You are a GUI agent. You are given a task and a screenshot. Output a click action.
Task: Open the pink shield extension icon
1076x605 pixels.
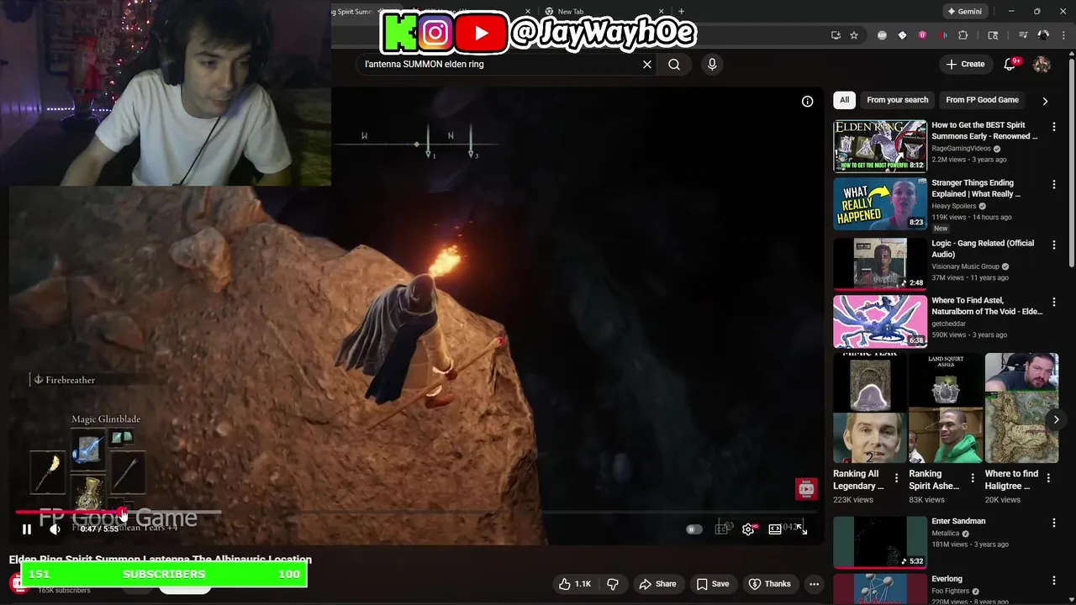click(x=922, y=35)
